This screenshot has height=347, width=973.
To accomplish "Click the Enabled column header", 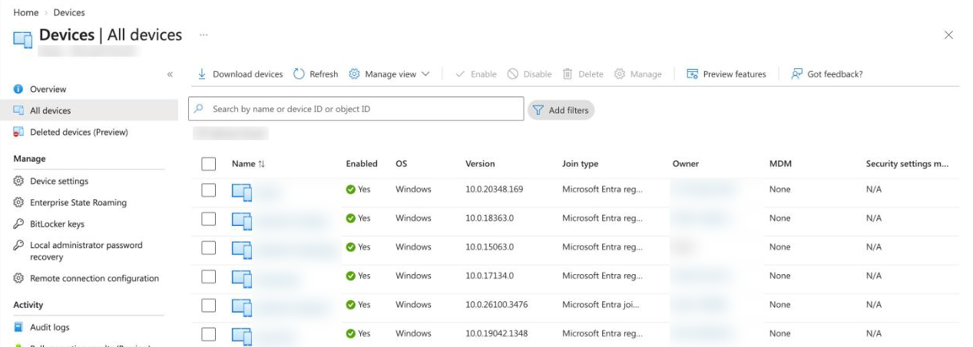I will point(362,164).
